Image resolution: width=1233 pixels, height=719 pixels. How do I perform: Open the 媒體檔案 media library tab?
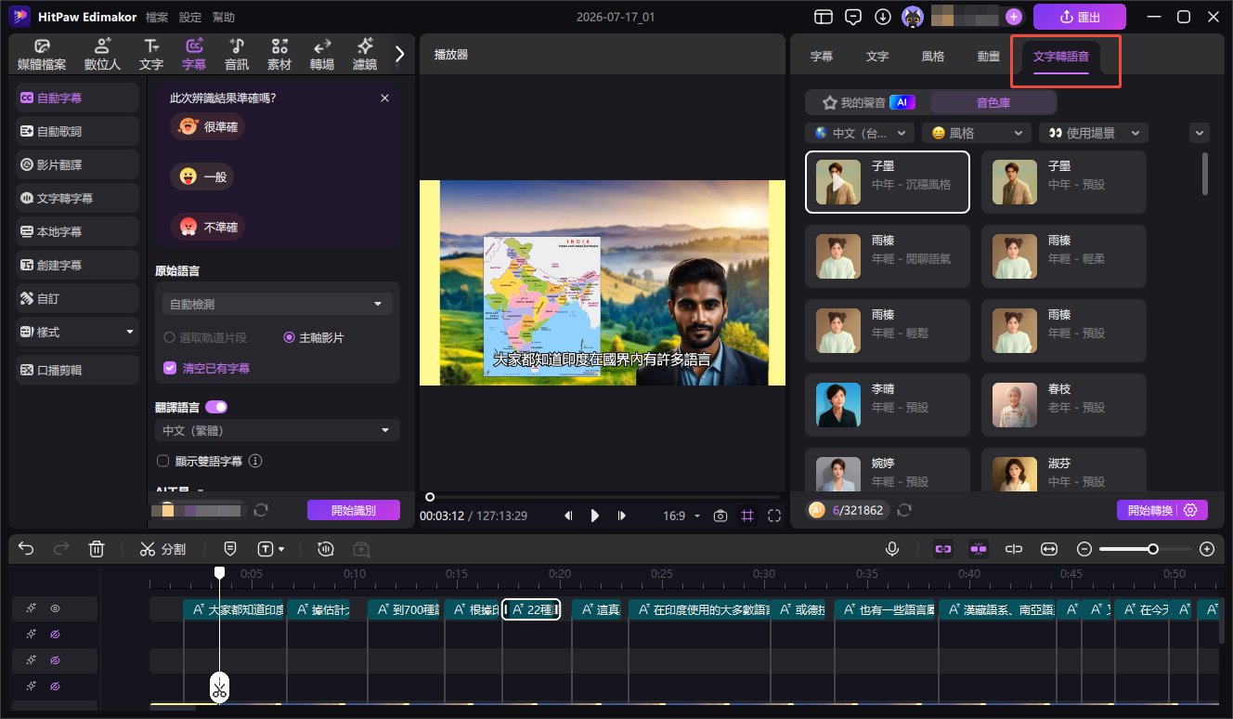pyautogui.click(x=42, y=55)
